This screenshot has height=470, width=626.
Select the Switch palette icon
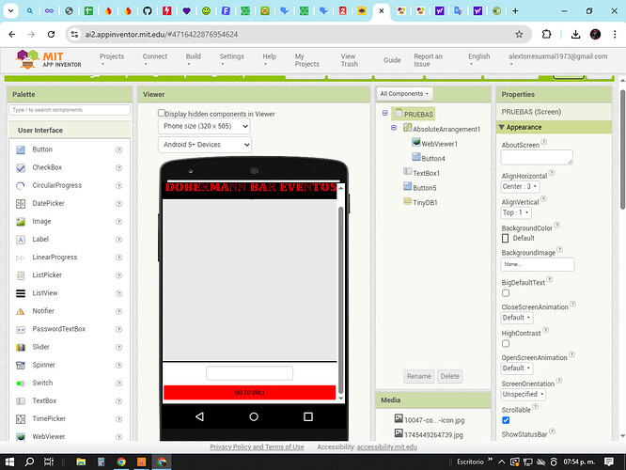point(21,383)
